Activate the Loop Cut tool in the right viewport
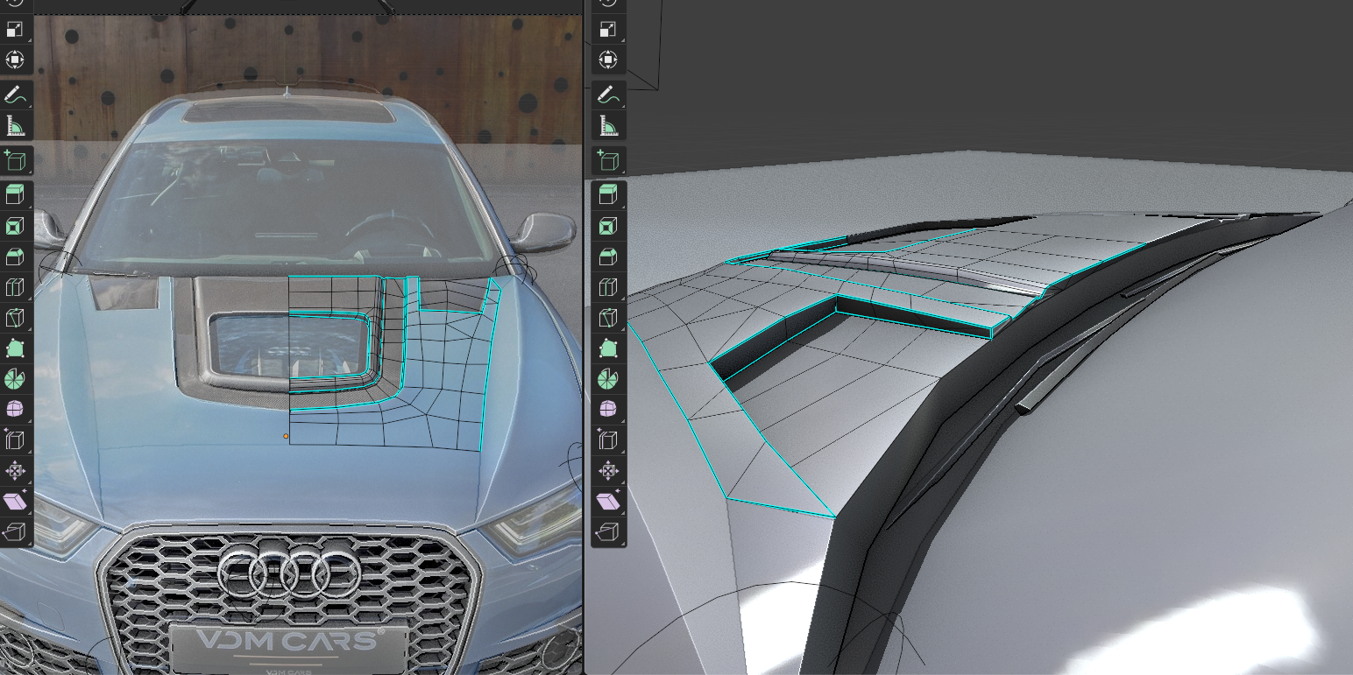 pyautogui.click(x=607, y=287)
